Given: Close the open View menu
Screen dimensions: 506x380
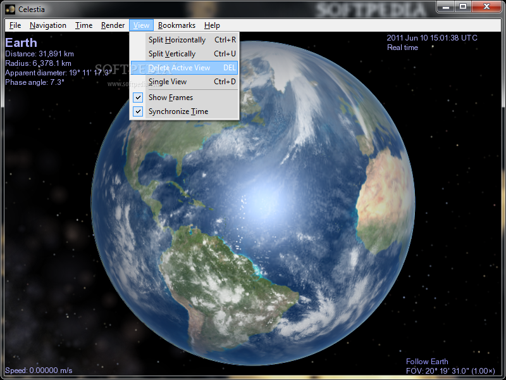Looking at the screenshot, I should (x=141, y=25).
